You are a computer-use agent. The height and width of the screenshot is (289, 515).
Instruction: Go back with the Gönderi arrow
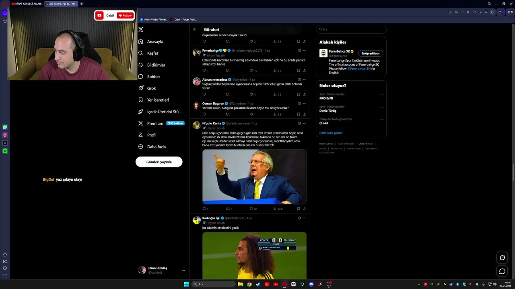coord(195,29)
